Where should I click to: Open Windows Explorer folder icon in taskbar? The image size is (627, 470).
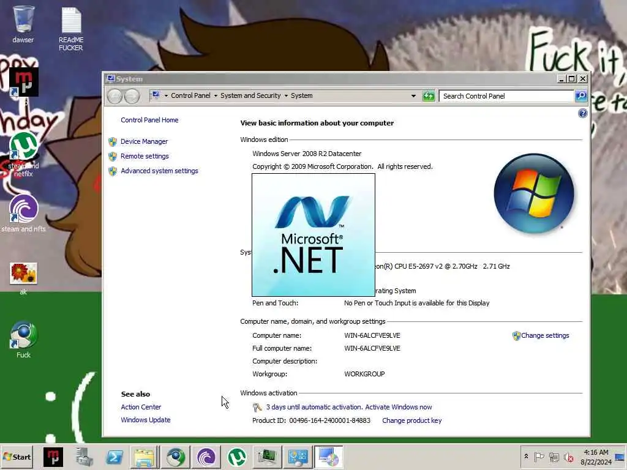coord(145,457)
